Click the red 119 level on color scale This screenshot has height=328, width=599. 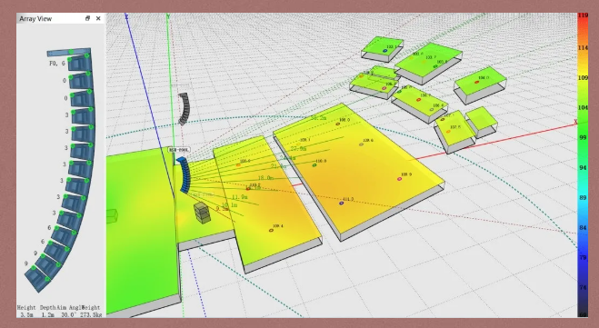tap(583, 15)
